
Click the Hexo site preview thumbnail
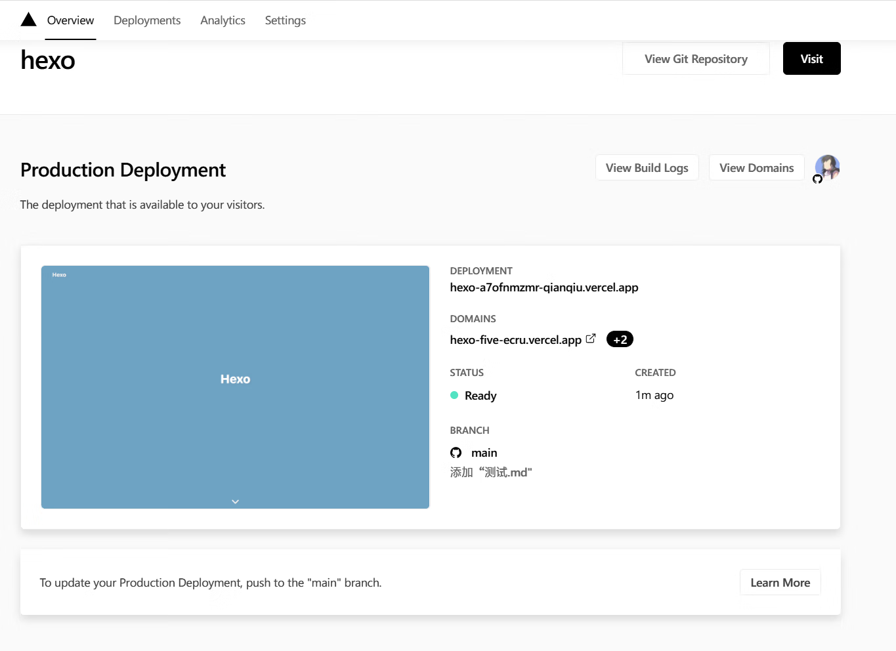coord(235,387)
